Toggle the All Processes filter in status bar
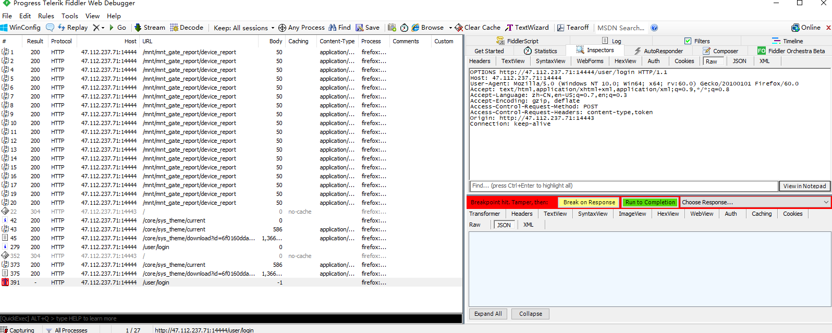 (x=67, y=330)
